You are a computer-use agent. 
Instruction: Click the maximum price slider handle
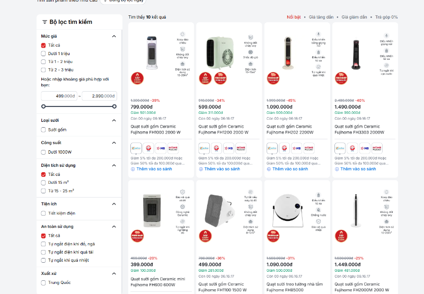(114, 106)
